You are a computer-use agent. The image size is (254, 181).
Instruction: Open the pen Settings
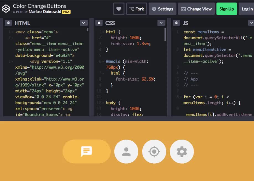point(162,9)
